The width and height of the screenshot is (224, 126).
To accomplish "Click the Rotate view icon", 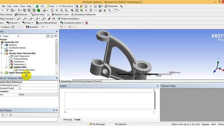I will 52,10.
